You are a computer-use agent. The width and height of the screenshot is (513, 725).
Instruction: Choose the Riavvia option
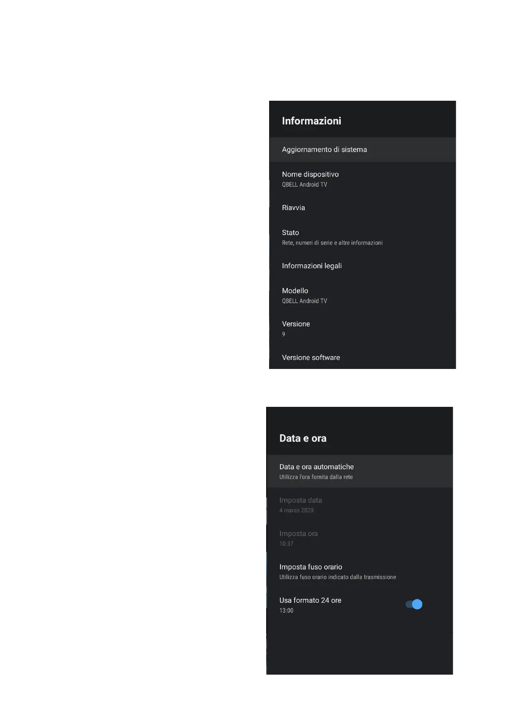point(362,208)
